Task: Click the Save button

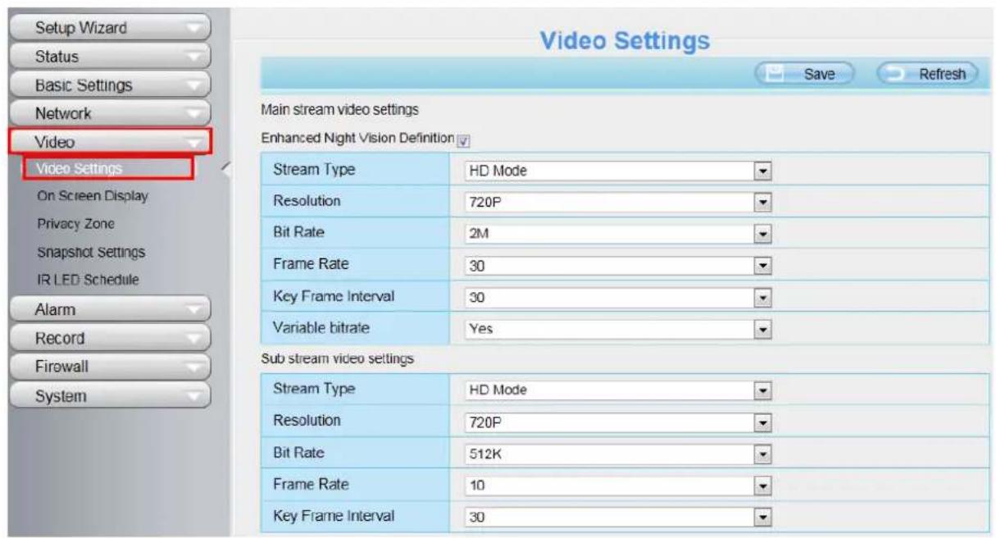Action: pos(803,74)
